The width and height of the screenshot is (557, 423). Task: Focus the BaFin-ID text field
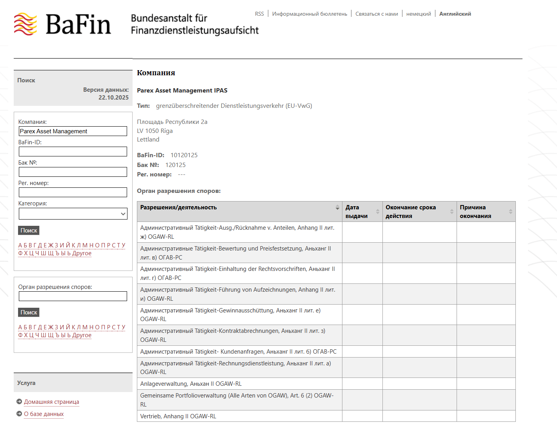click(x=73, y=152)
